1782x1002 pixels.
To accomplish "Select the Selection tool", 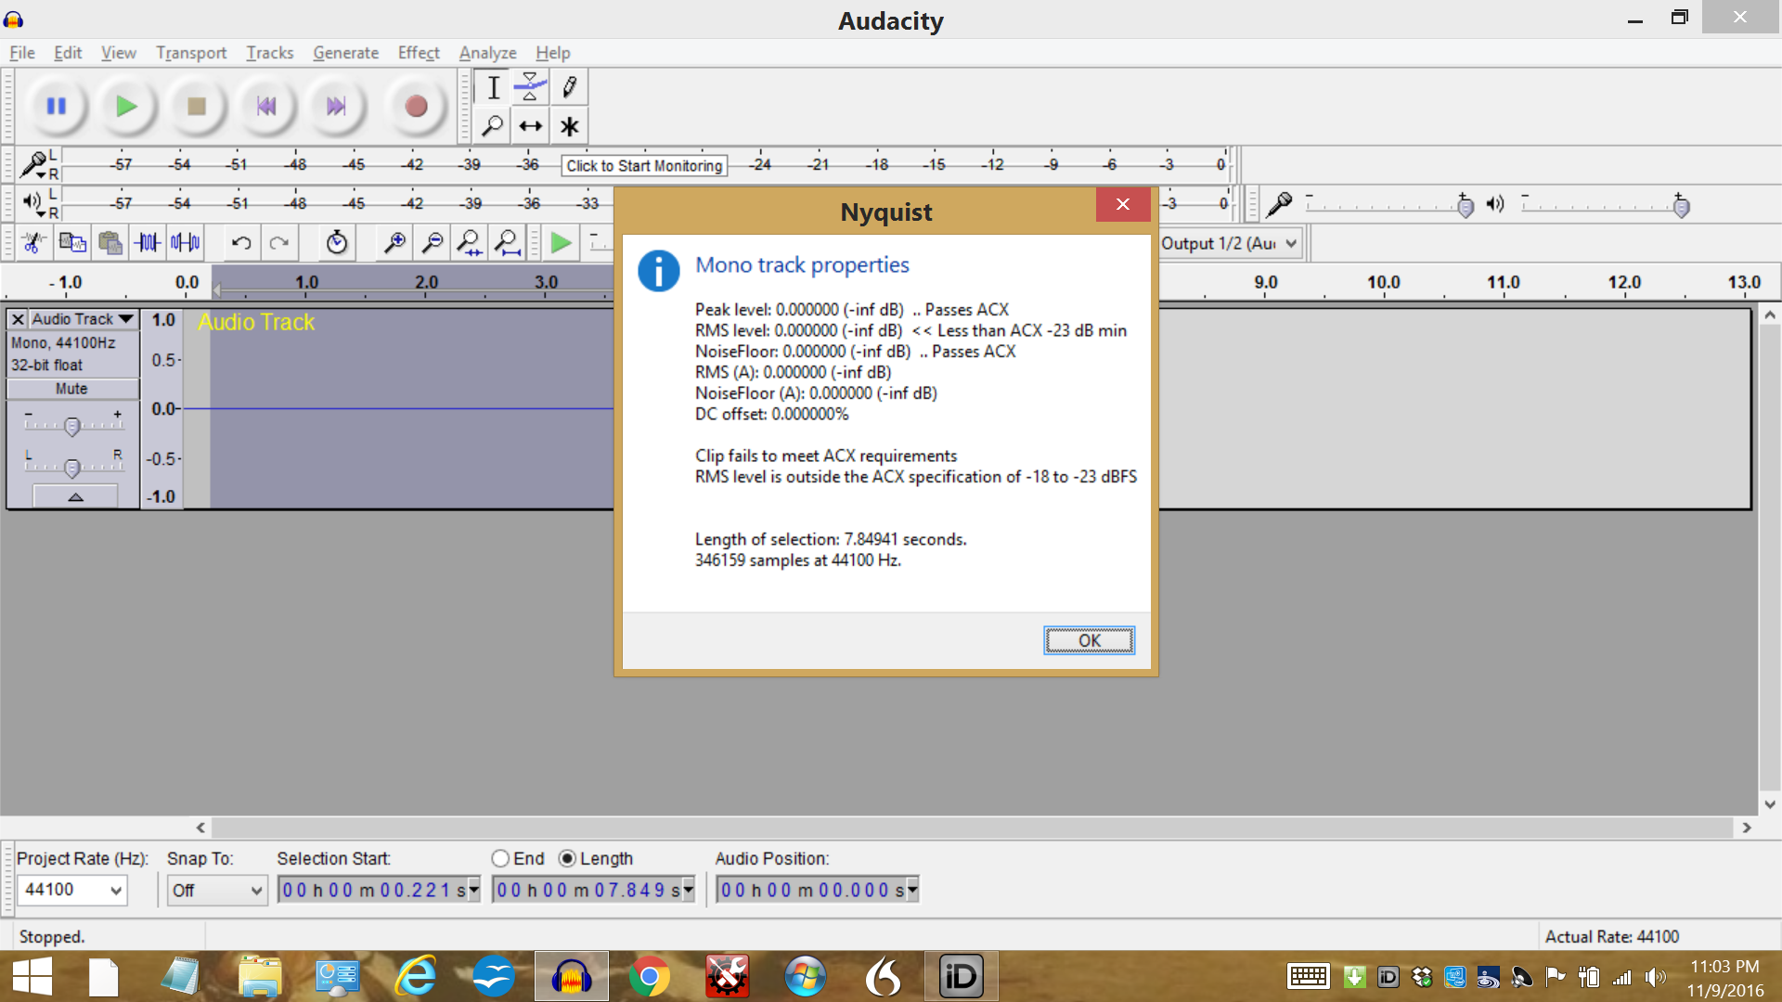I will click(x=493, y=86).
